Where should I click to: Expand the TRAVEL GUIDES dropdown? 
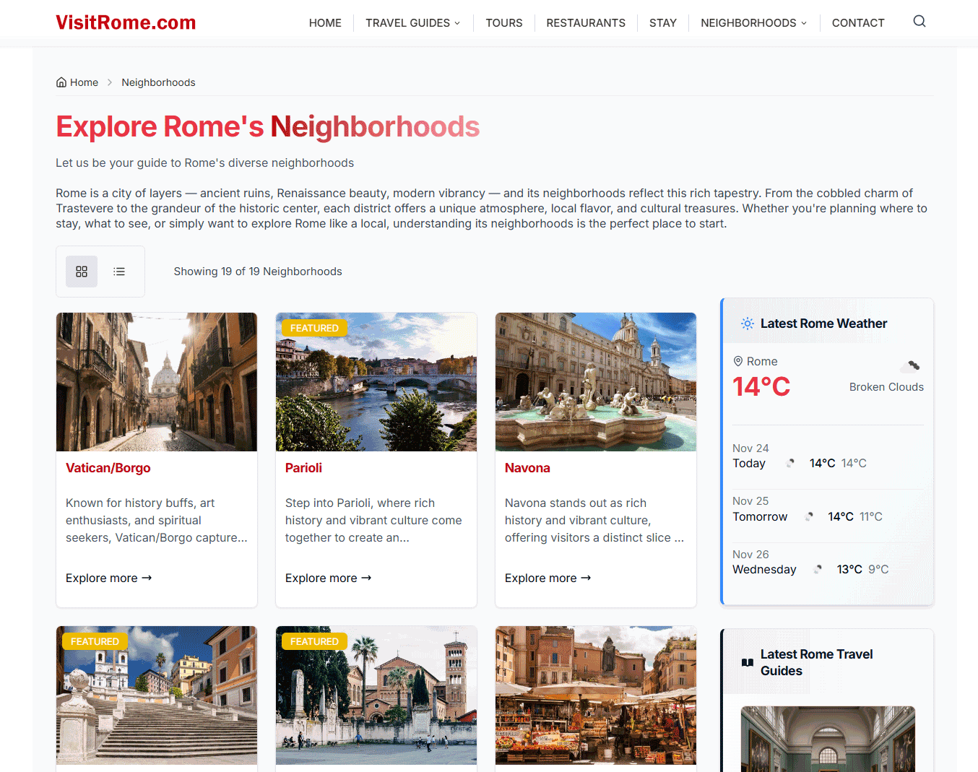pyautogui.click(x=412, y=22)
